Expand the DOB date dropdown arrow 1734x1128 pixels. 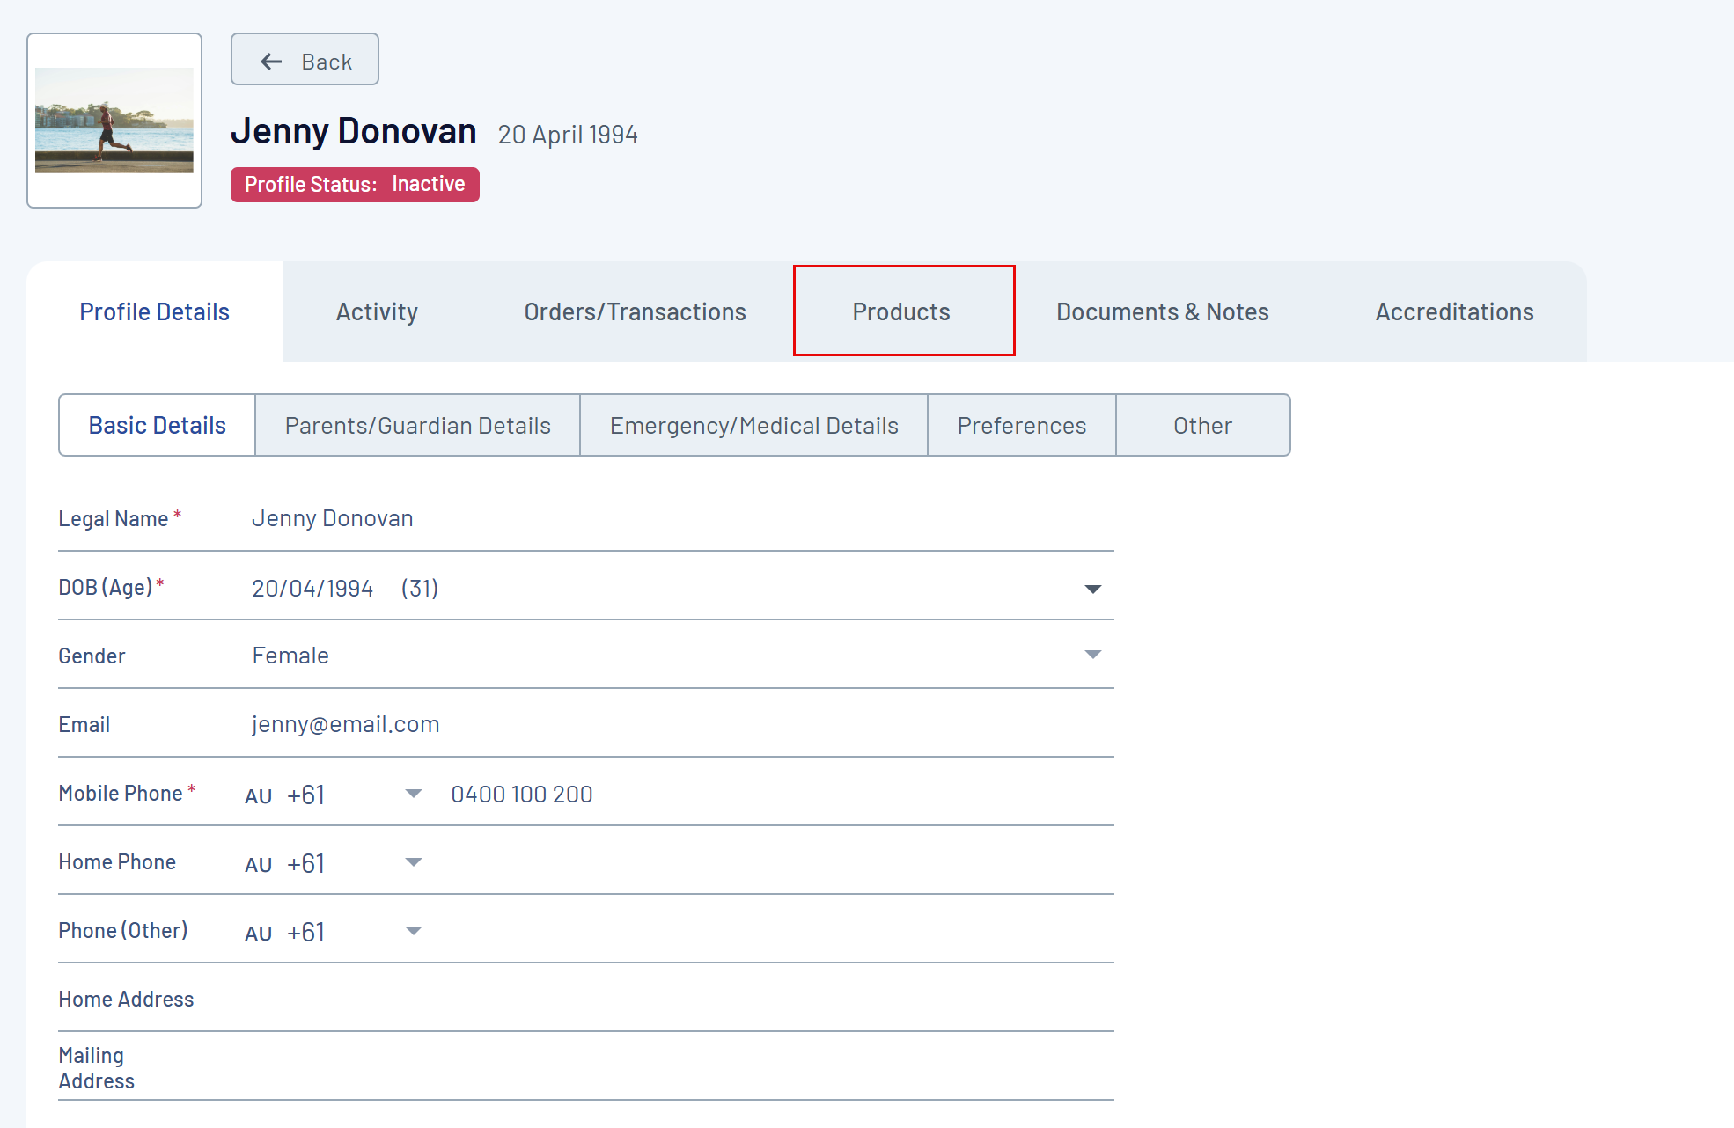[x=1092, y=589]
